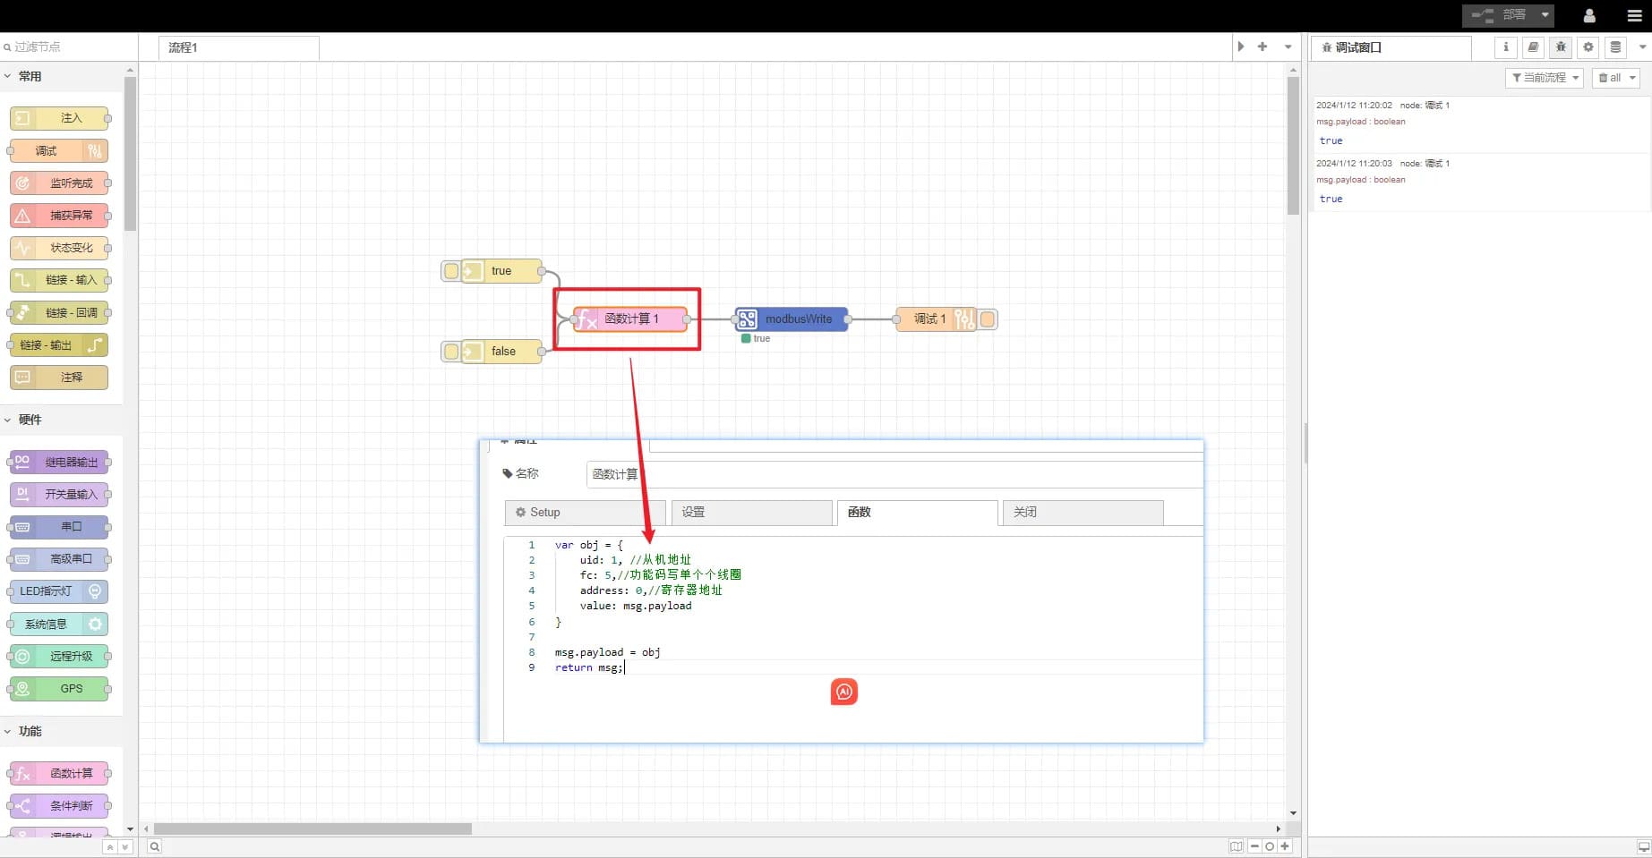Click the add new flow plus icon

[1263, 47]
